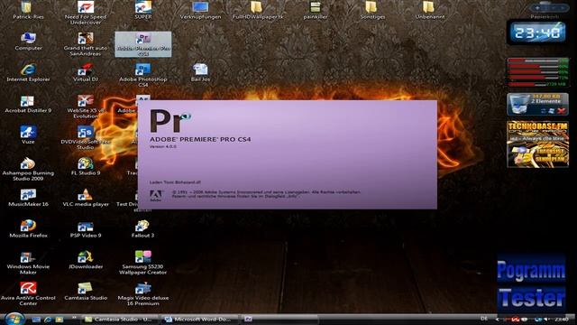Select DVDVideoSoft Free Studio shortcut
The height and width of the screenshot is (325, 577).
86,138
